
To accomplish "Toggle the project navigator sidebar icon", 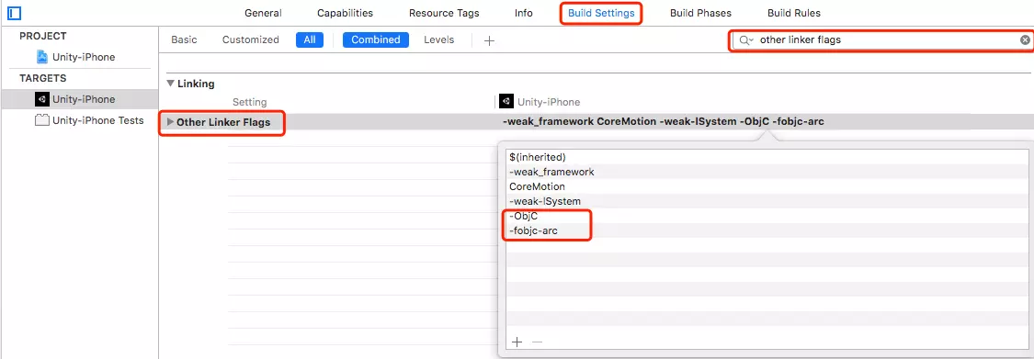I will click(x=14, y=13).
